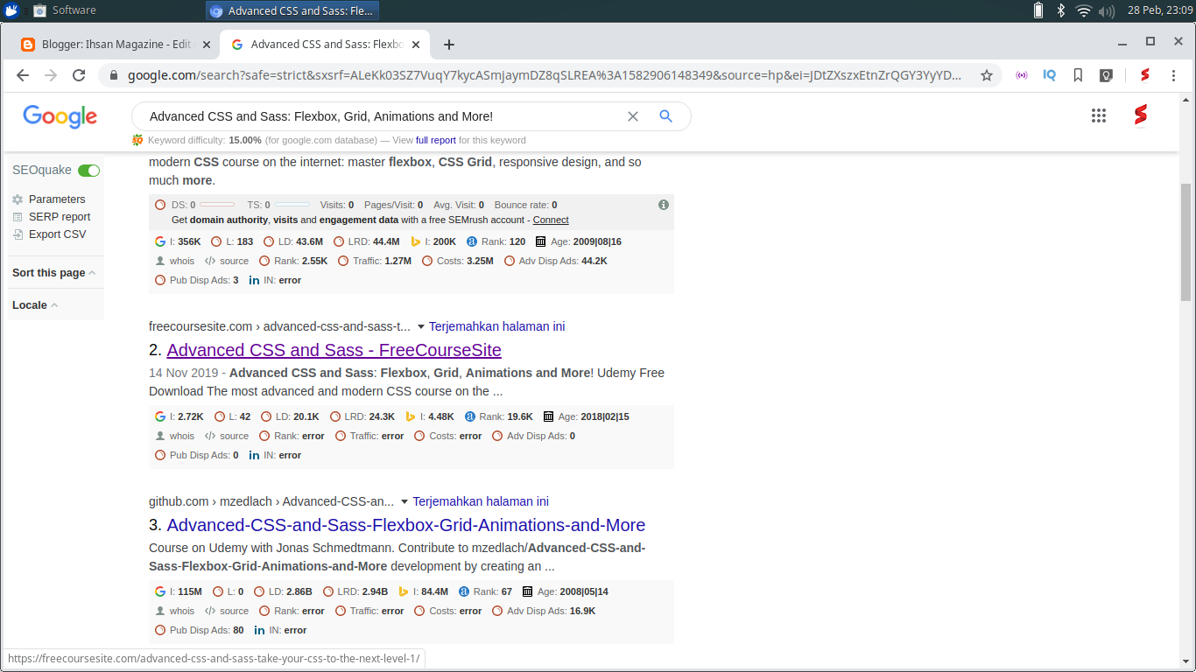This screenshot has height=672, width=1196.
Task: Click the info icon in SEMrush bar
Action: (664, 205)
